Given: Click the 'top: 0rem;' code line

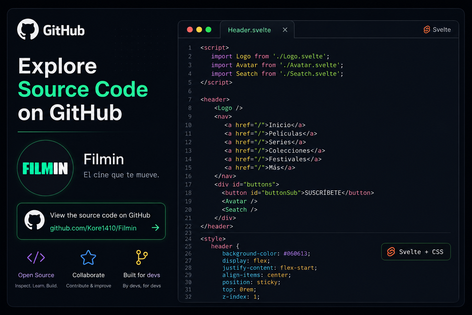Looking at the screenshot, I should click(x=239, y=289).
